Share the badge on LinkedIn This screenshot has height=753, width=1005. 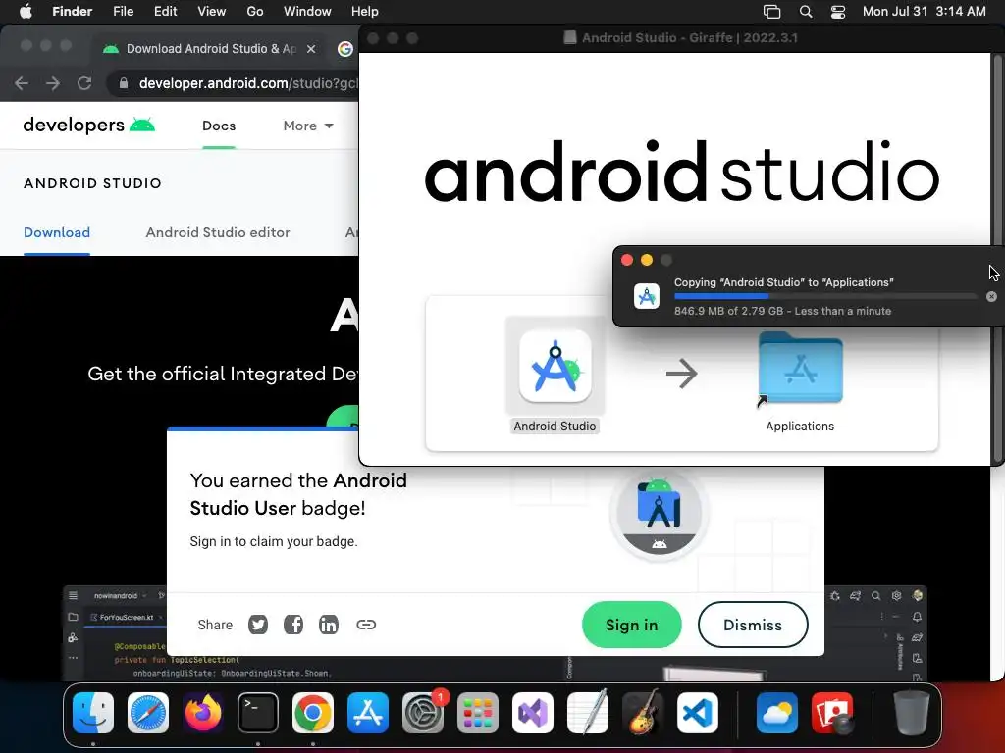tap(329, 625)
